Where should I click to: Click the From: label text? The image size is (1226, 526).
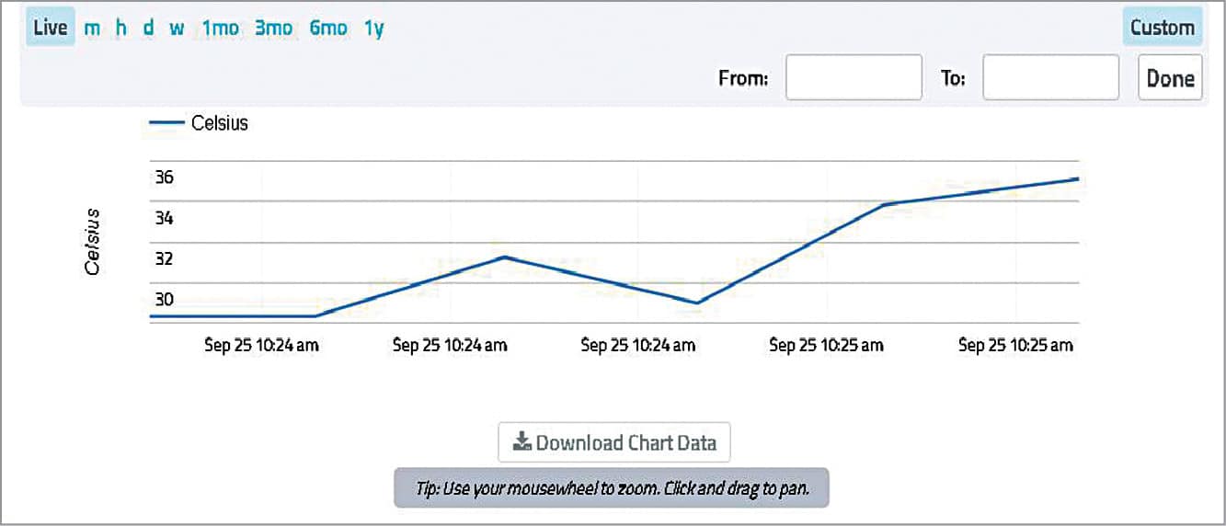pos(743,79)
